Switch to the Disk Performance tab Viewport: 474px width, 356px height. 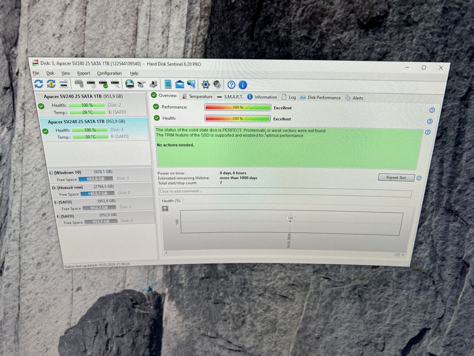click(321, 98)
